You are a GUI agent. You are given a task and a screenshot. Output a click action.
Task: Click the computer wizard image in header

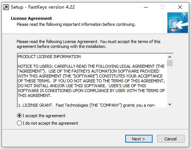coord(177,22)
